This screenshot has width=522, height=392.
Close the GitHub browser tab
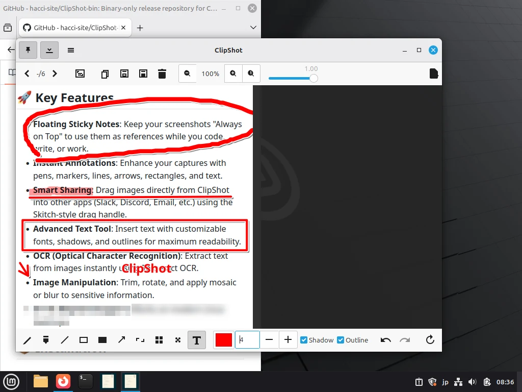(x=123, y=28)
